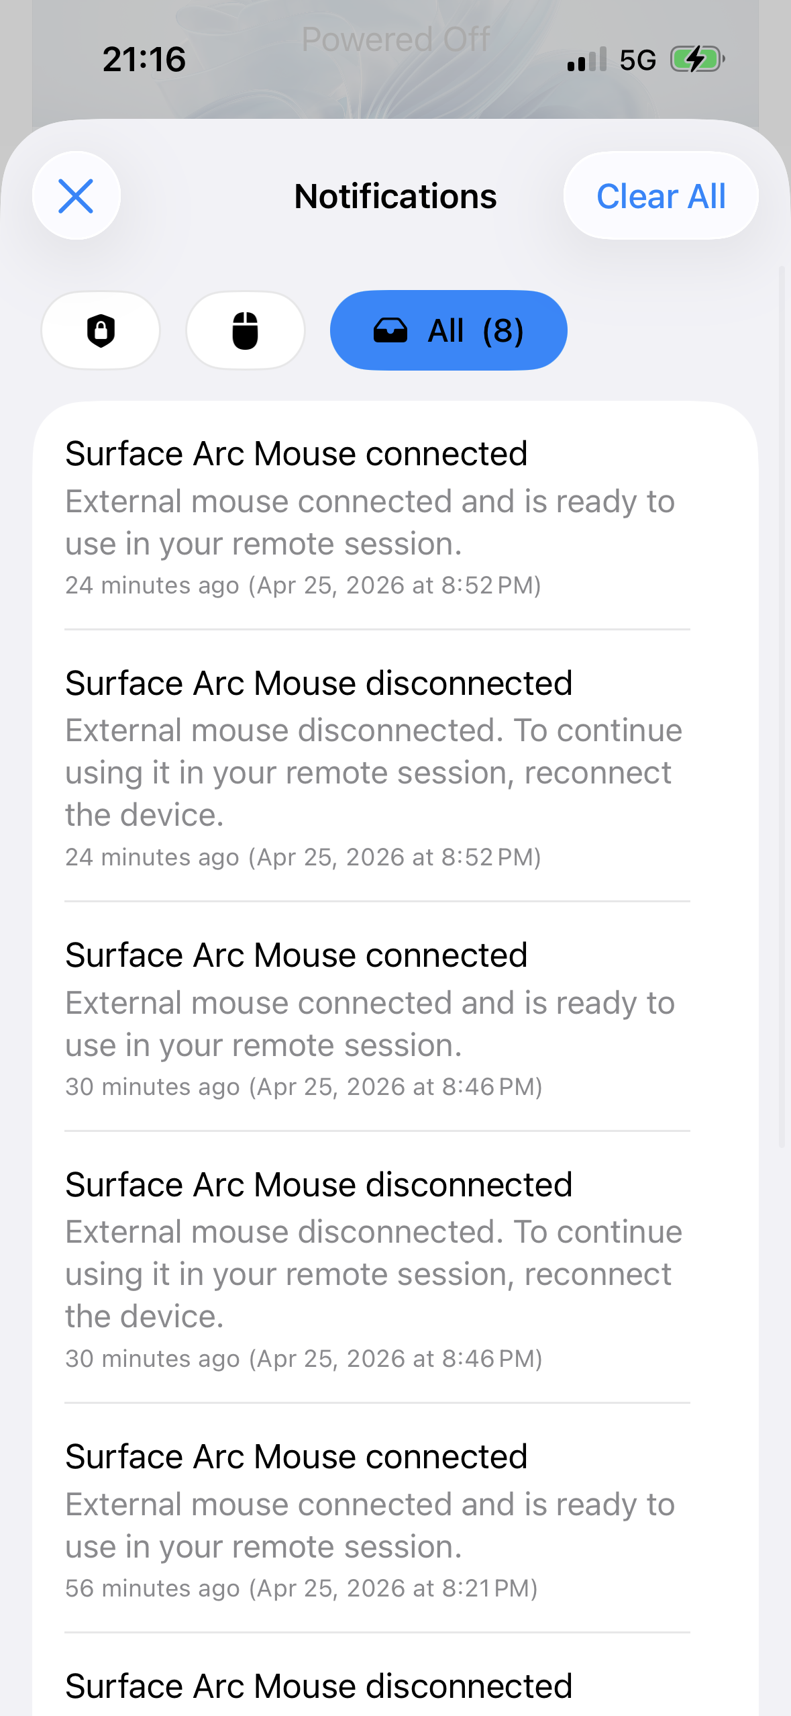Tap the inbox tray icon in All filter
Screen dimensions: 791x1716
(x=390, y=330)
